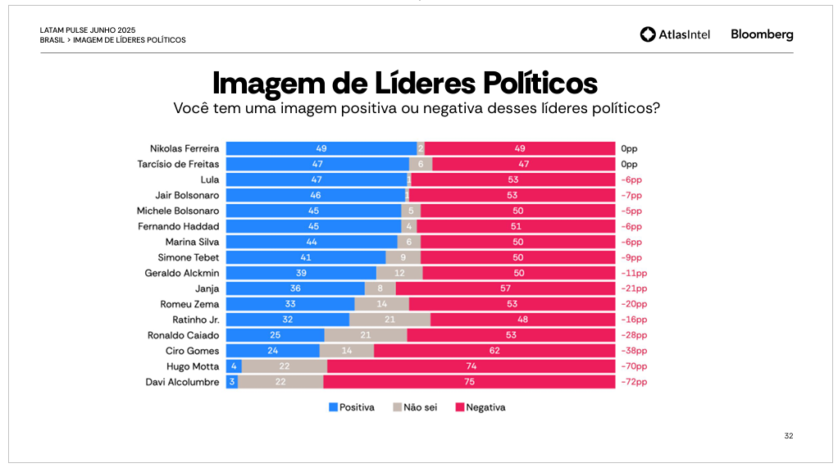The image size is (838, 468).
Task: Click the gray Não sei legend swatch
Action: click(397, 407)
